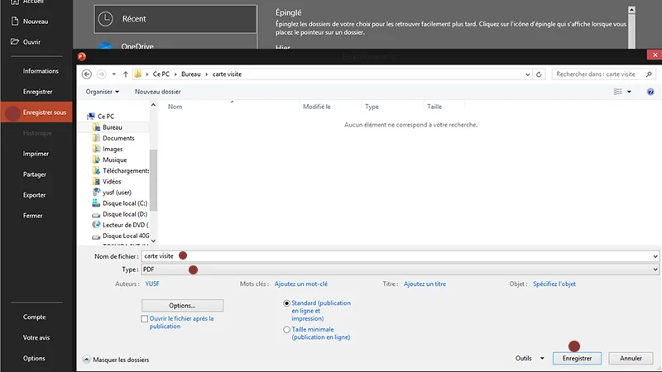Screen dimensions: 662x372
Task: Click the folder icon in the address bar
Action: [137, 74]
